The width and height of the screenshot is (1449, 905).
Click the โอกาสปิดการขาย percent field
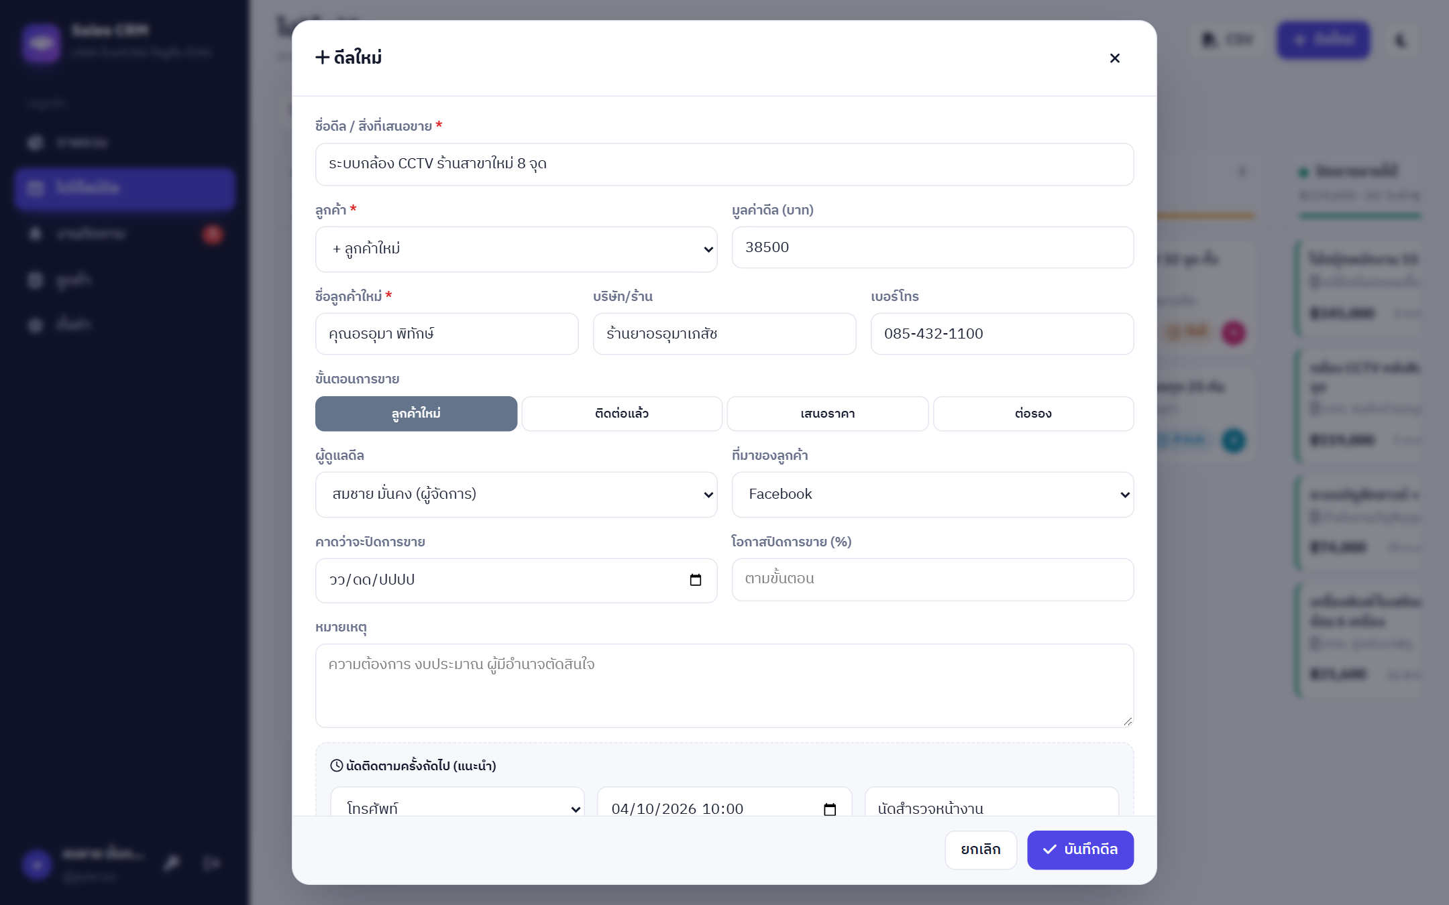click(932, 579)
